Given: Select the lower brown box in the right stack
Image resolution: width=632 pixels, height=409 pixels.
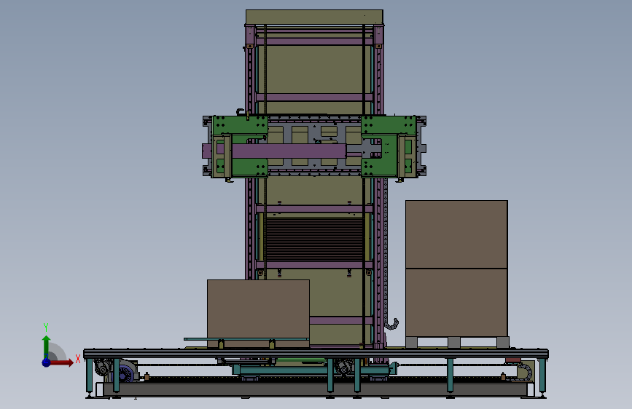Looking at the screenshot, I should click(x=456, y=303).
